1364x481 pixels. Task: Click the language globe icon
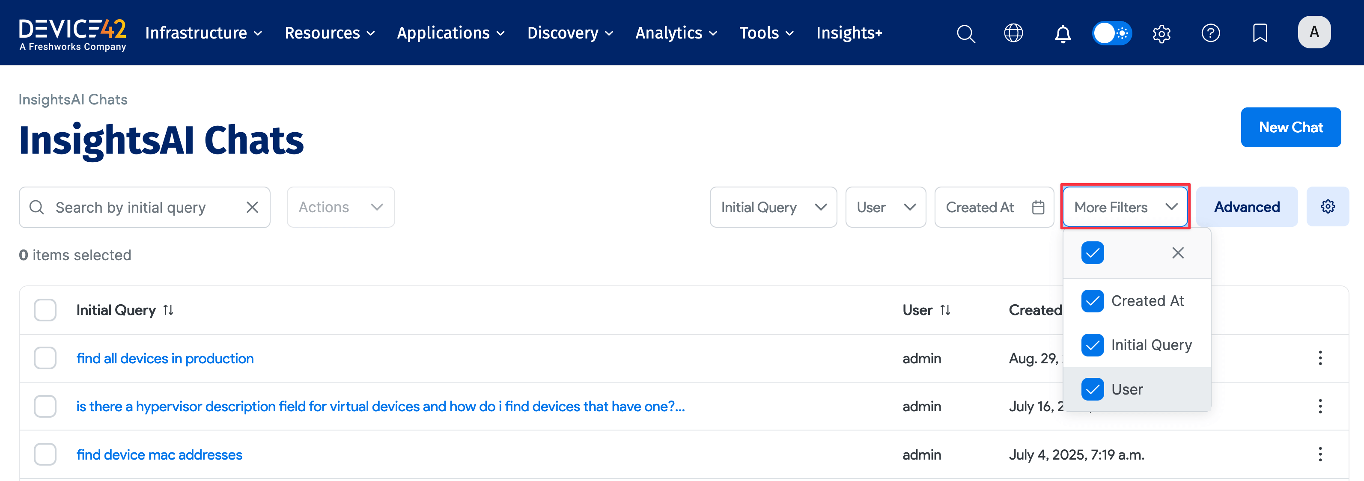coord(1013,33)
